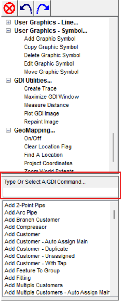Screen dimensions: 121x301
Task: Collapse the User Graphics - Symbol node
Action: [x=8, y=31]
